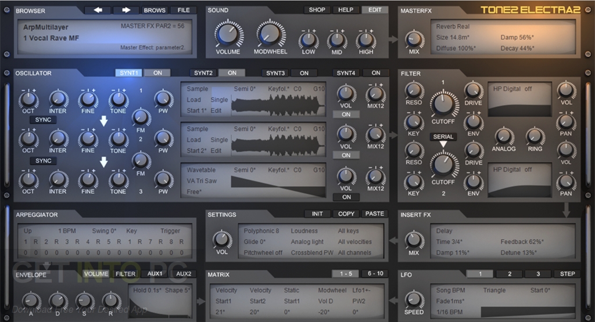Click oscillator 2 INTER knob
Image resolution: width=595 pixels, height=322 pixels.
point(58,139)
